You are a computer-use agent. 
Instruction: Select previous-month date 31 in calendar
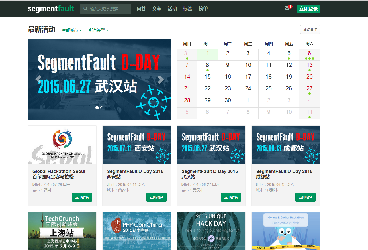pyautogui.click(x=187, y=54)
